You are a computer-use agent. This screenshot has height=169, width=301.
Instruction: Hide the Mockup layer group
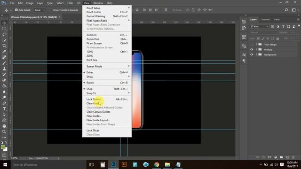click(x=252, y=50)
